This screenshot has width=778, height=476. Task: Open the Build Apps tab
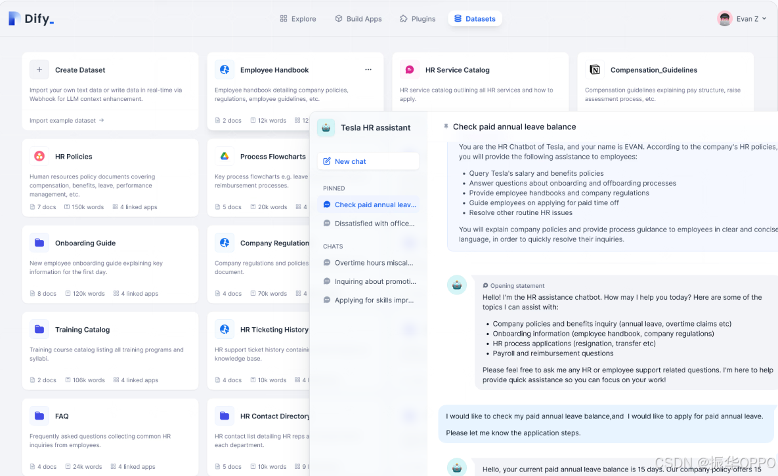pos(358,19)
